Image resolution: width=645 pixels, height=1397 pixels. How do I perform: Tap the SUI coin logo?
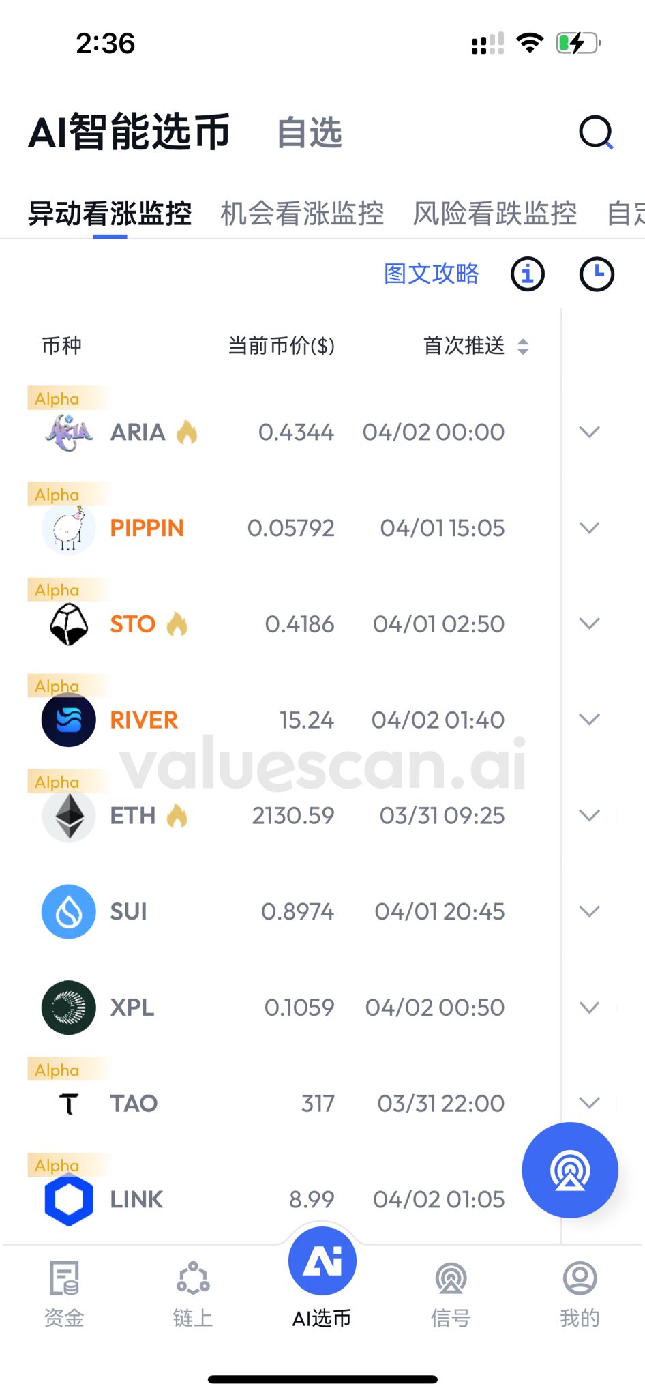(x=69, y=911)
